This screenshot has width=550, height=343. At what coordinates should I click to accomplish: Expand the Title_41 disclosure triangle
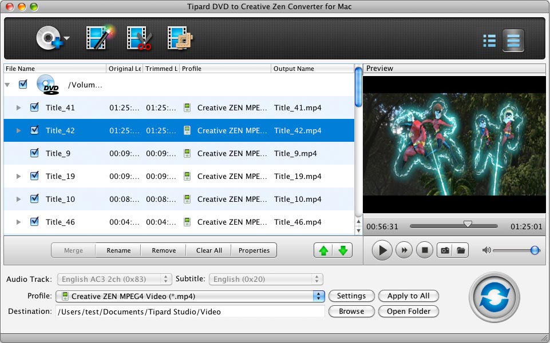18,107
